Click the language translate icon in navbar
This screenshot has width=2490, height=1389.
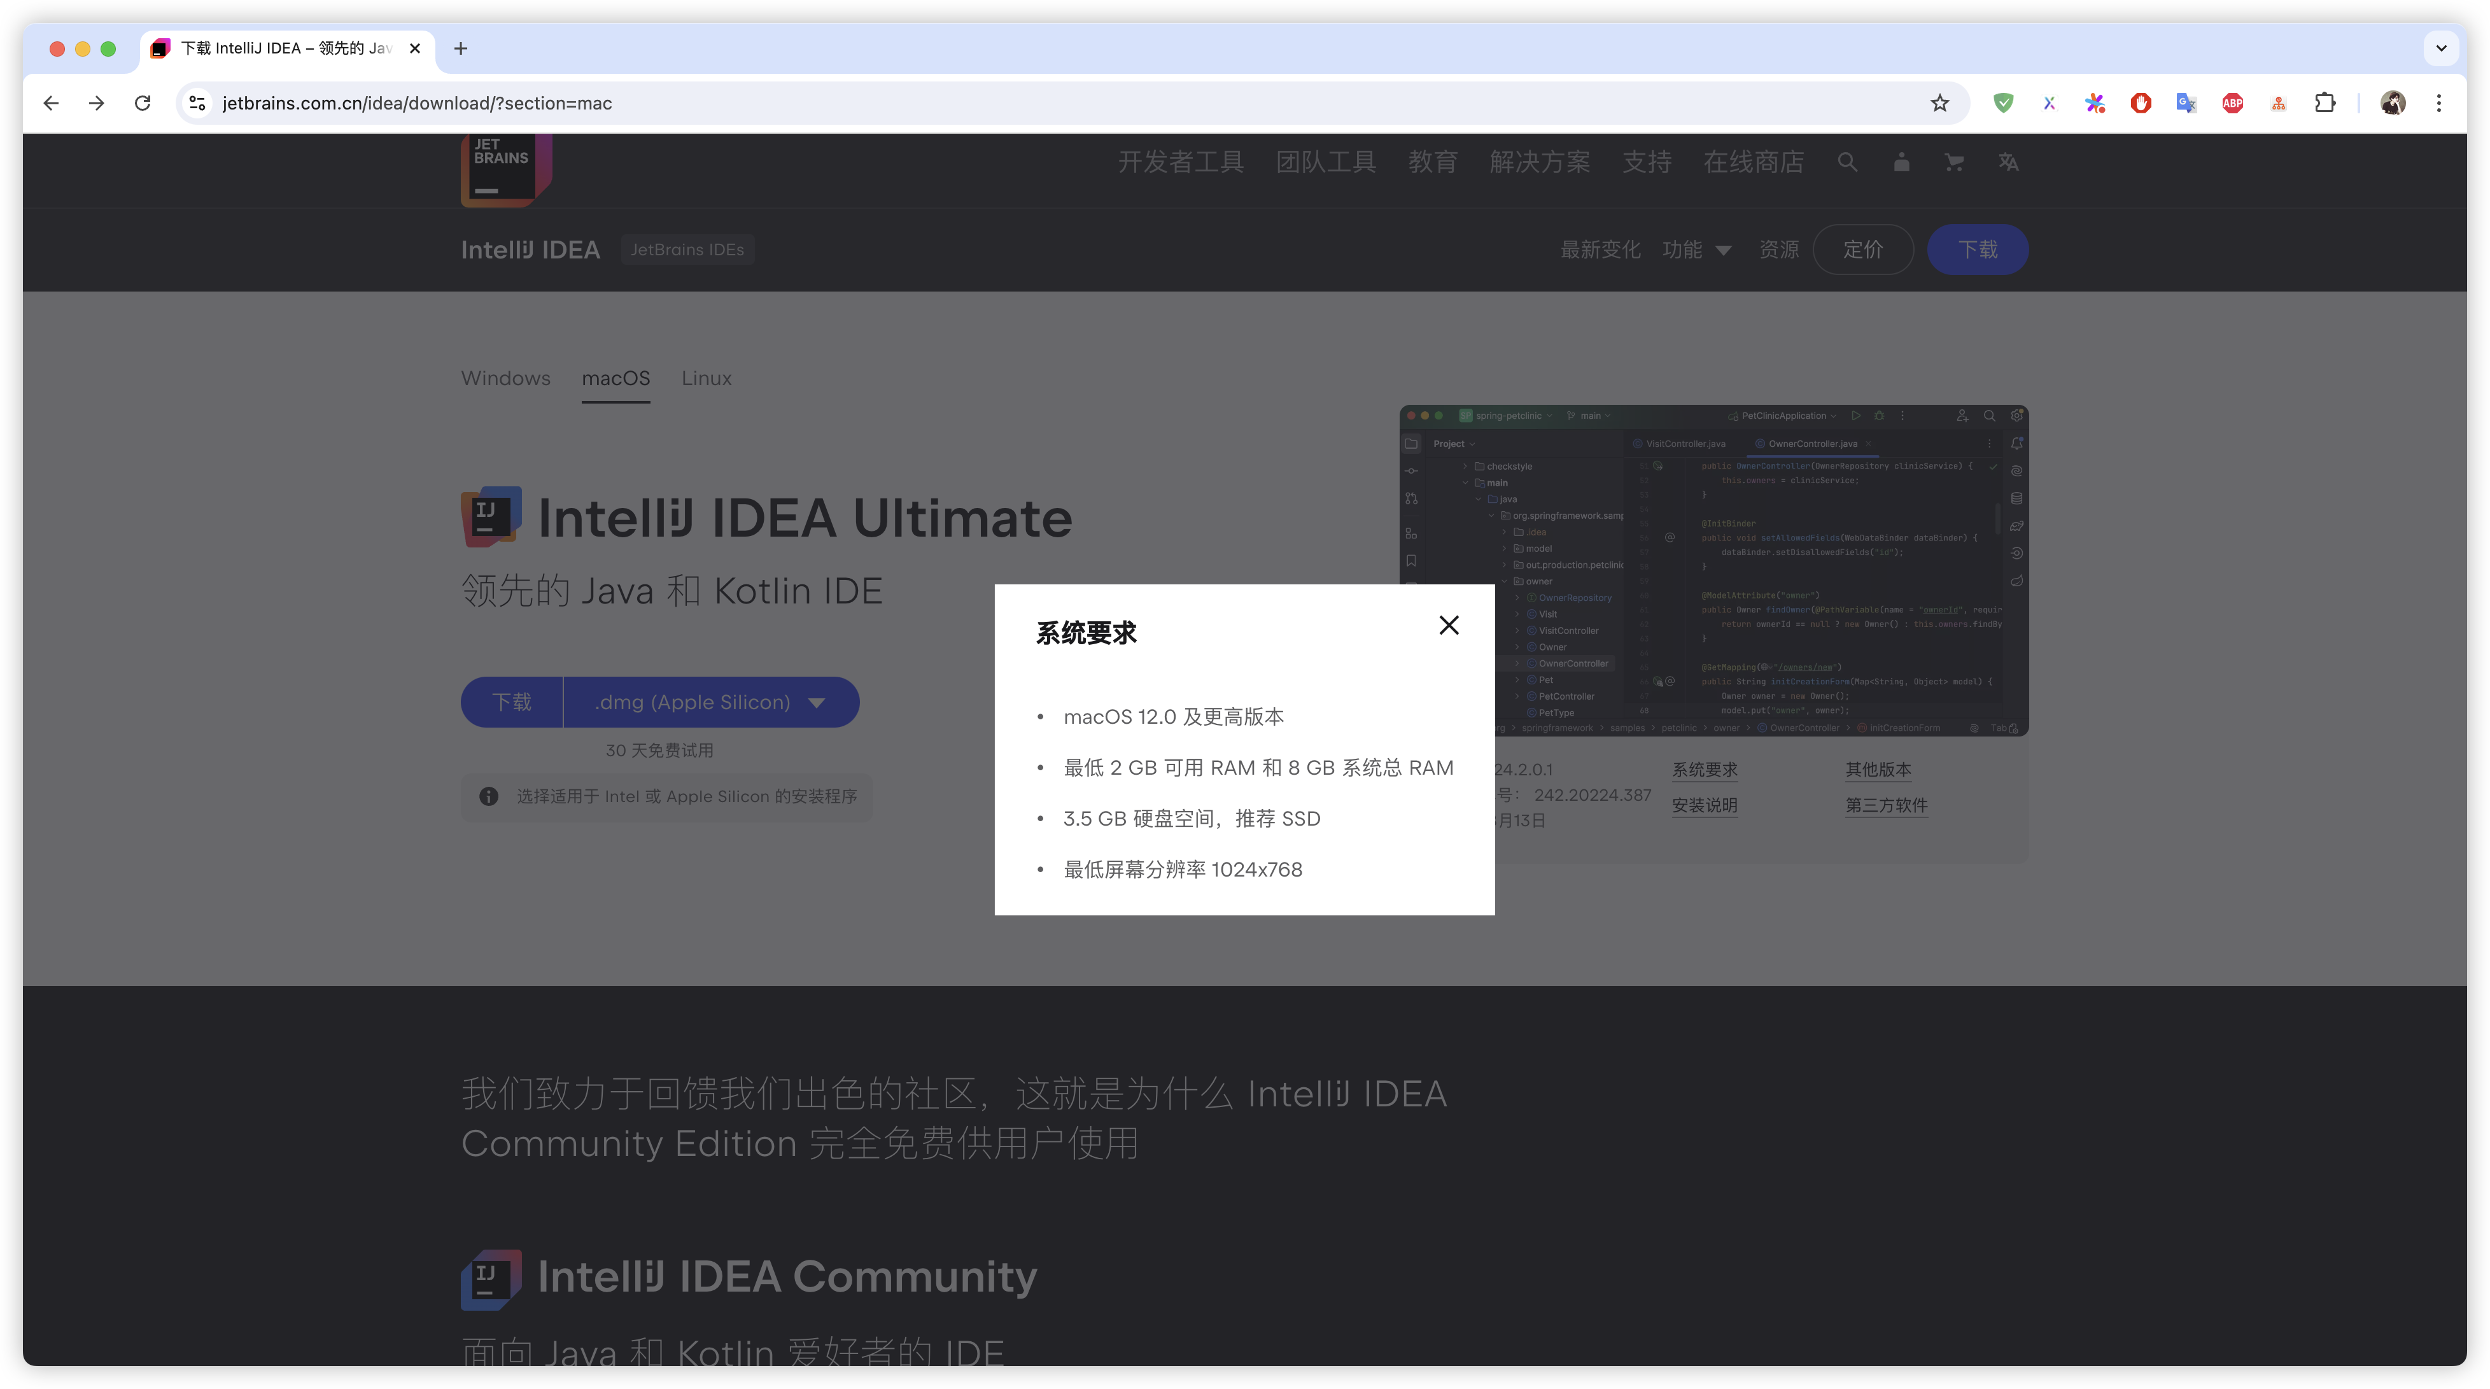[x=2009, y=162]
